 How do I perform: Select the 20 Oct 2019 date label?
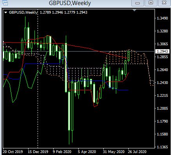[x=13, y=152]
